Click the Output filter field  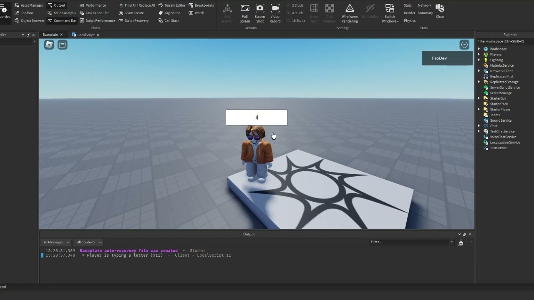click(412, 242)
